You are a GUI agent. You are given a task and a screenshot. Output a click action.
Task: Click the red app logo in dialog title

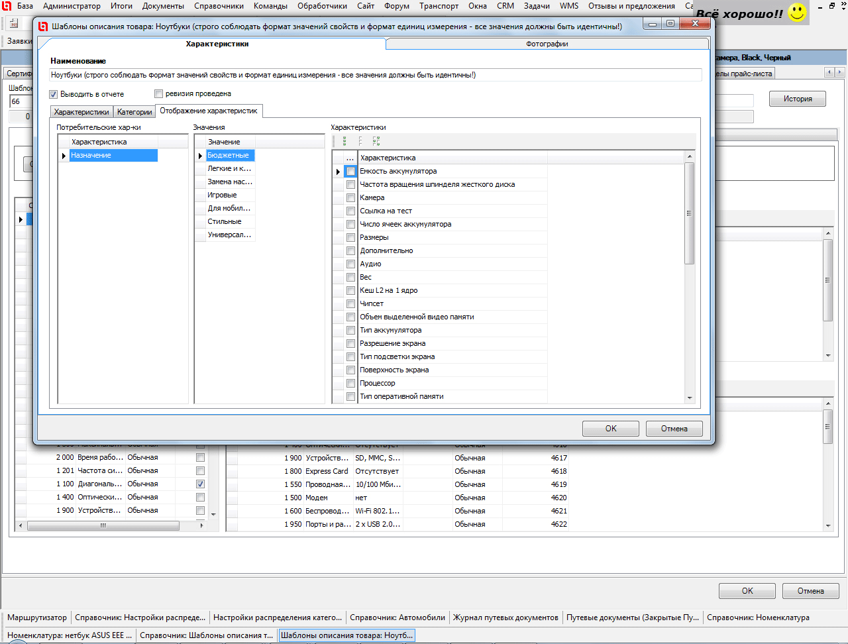(x=43, y=27)
